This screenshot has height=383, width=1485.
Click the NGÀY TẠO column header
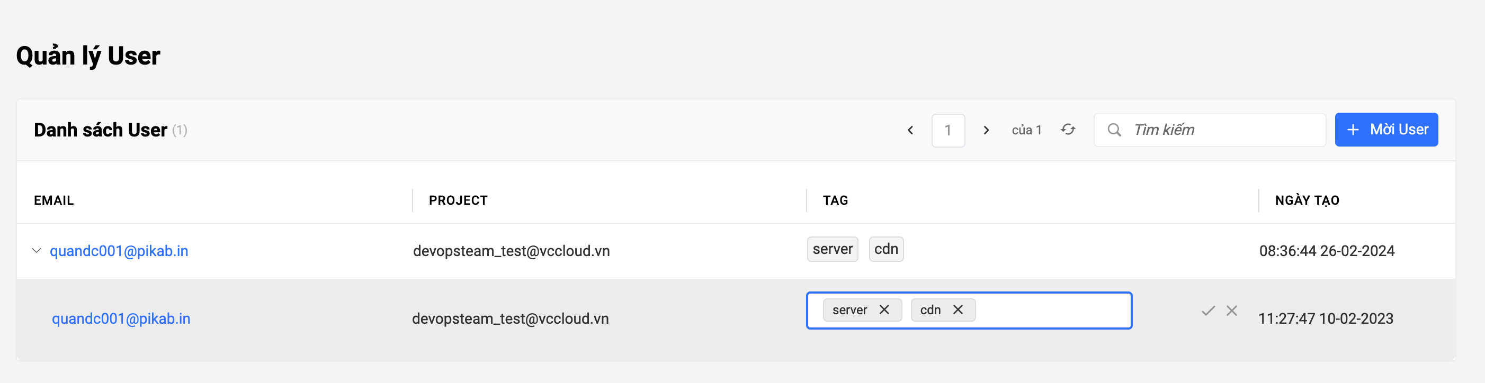tap(1307, 200)
